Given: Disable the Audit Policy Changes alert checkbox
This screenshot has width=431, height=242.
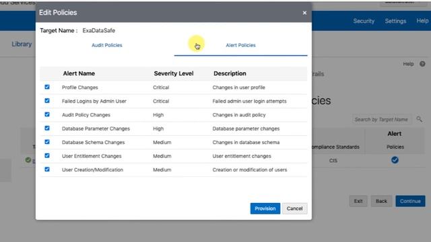Looking at the screenshot, I should pyautogui.click(x=47, y=114).
